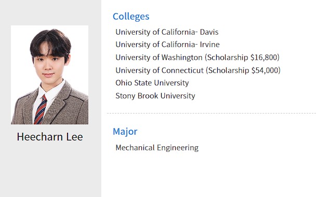The height and width of the screenshot is (197, 317).
Task: Click the striped tie in photo
Action: pos(41,110)
